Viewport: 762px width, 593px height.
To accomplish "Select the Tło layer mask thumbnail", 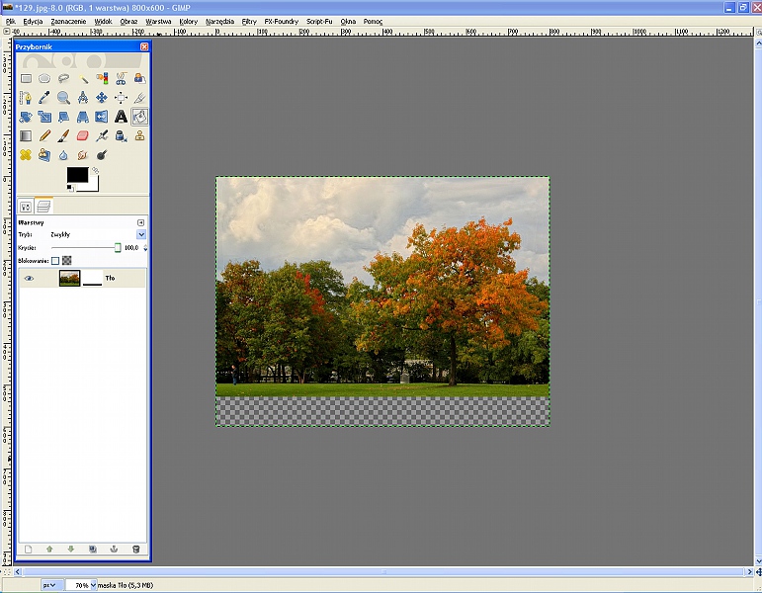I will click(92, 279).
